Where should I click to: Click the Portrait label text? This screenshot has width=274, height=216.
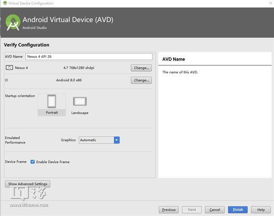[52, 113]
